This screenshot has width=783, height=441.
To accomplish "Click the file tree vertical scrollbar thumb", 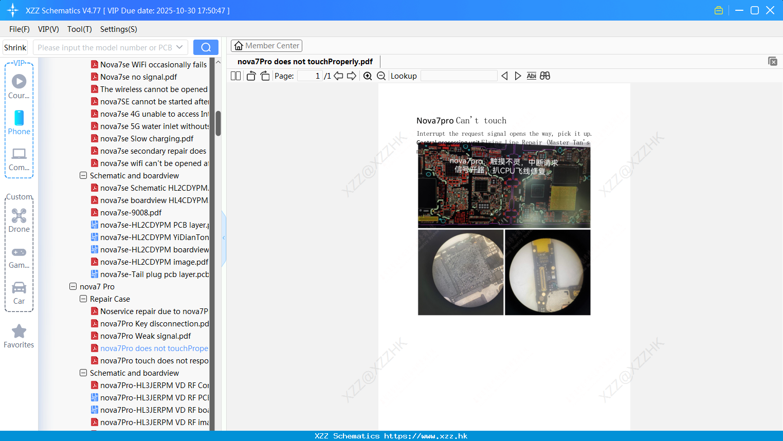I will 218,123.
